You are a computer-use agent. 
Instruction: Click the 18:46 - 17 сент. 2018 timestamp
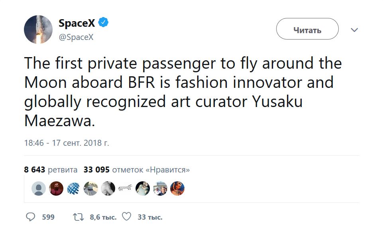pos(67,143)
